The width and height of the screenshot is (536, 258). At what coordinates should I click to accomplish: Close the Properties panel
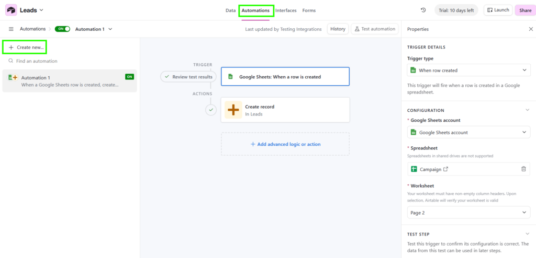click(530, 29)
